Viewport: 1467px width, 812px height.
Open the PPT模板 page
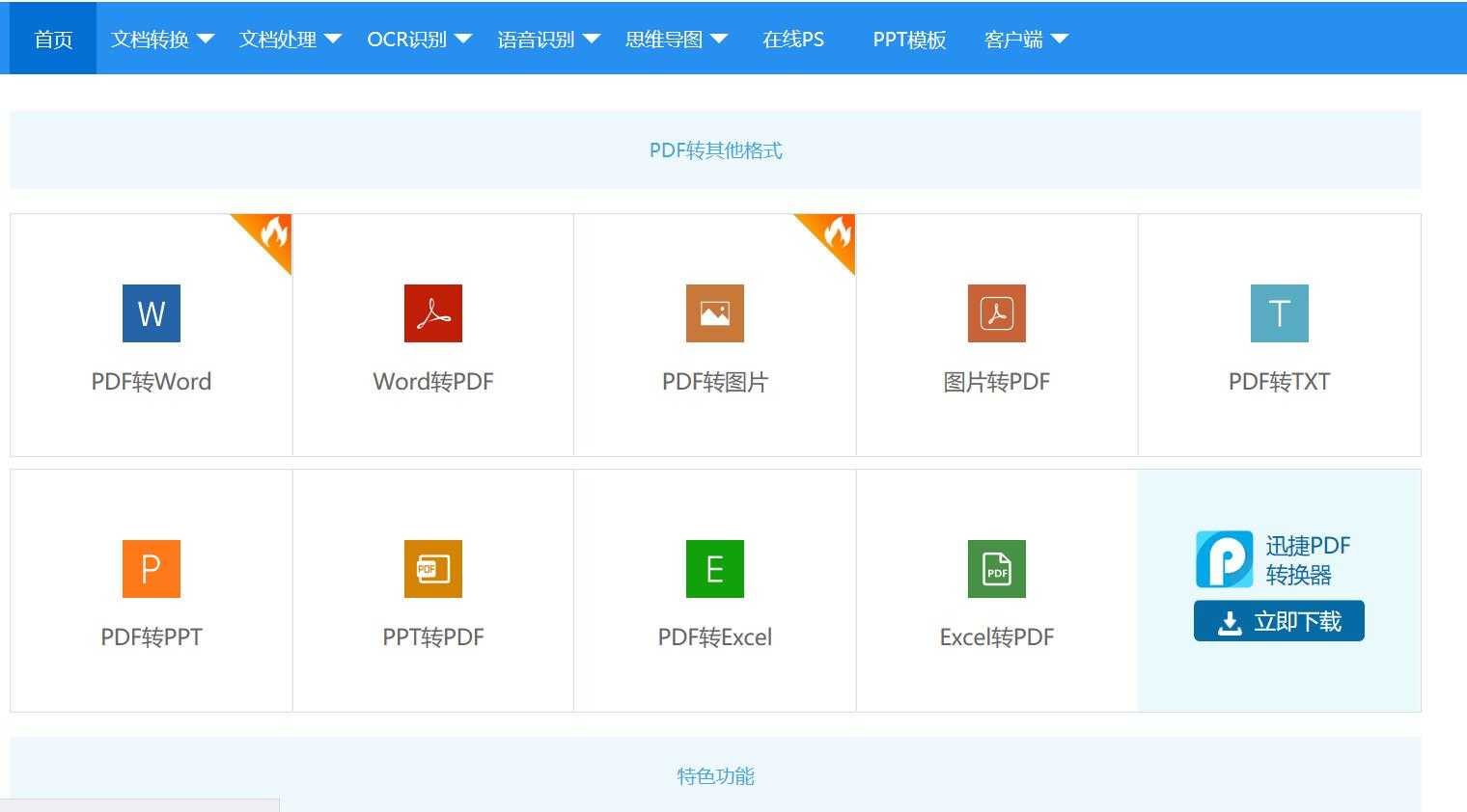pyautogui.click(x=909, y=40)
